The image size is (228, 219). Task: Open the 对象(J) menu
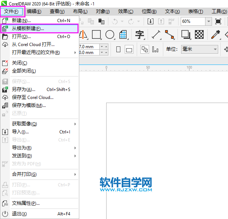point(103,12)
